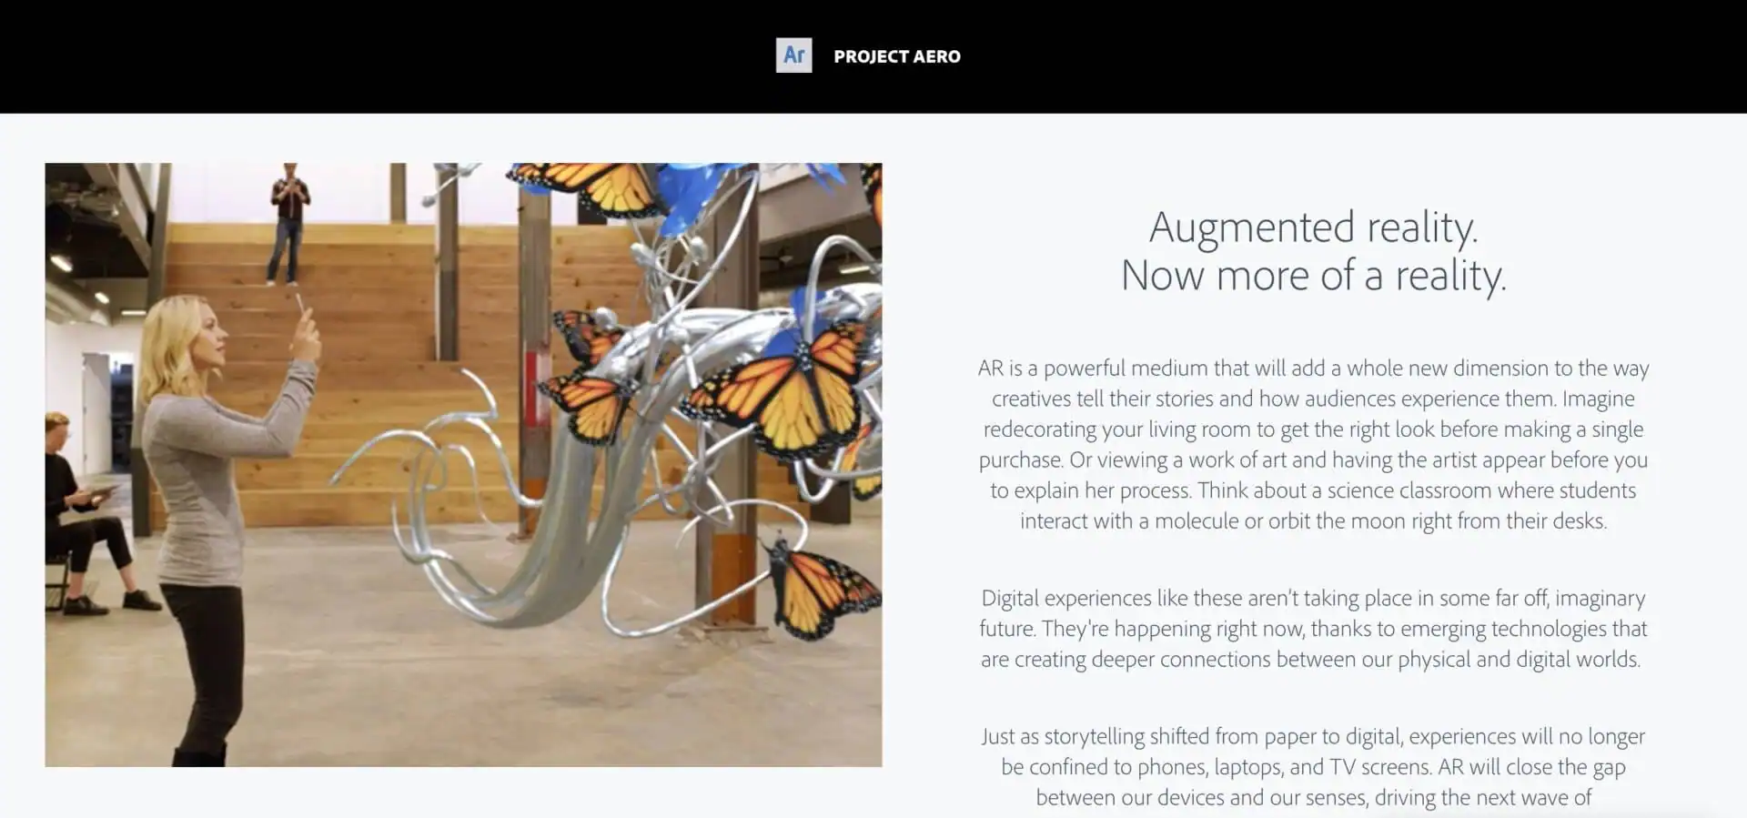Screen dimensions: 1747x818
Task: Click the man standing on the stairs
Action: pyautogui.click(x=289, y=224)
